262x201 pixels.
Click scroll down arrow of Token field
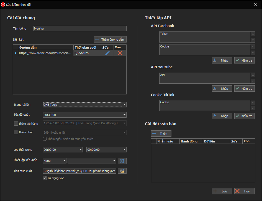(253, 40)
